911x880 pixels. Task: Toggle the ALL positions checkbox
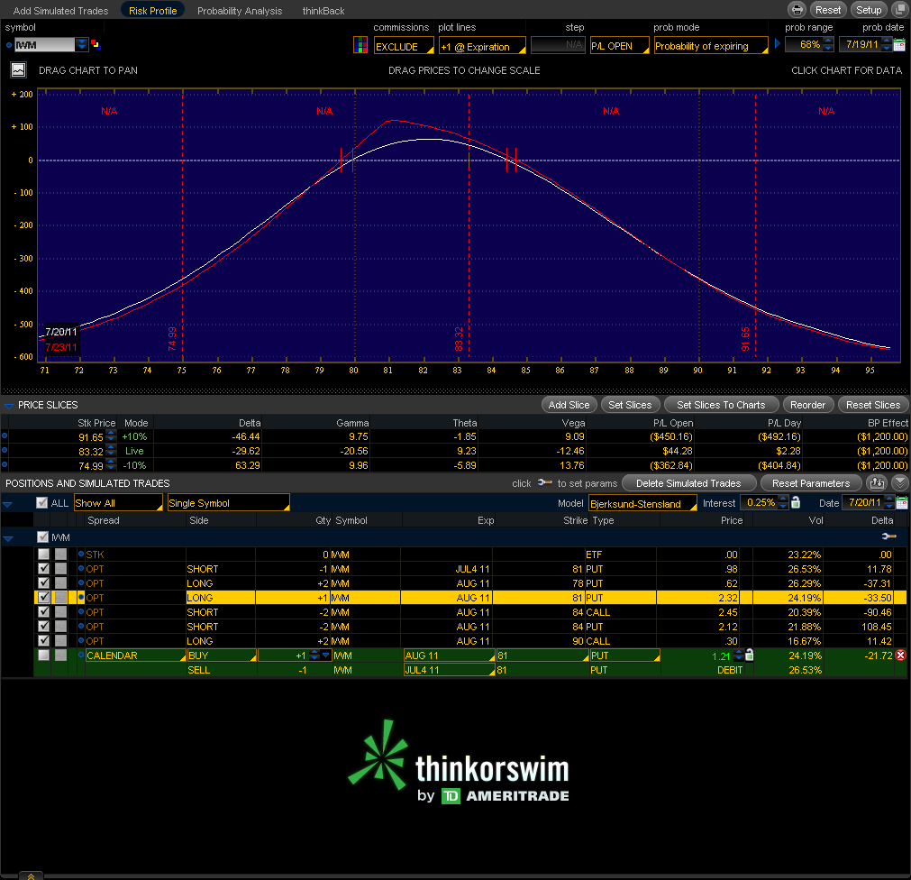click(x=41, y=503)
